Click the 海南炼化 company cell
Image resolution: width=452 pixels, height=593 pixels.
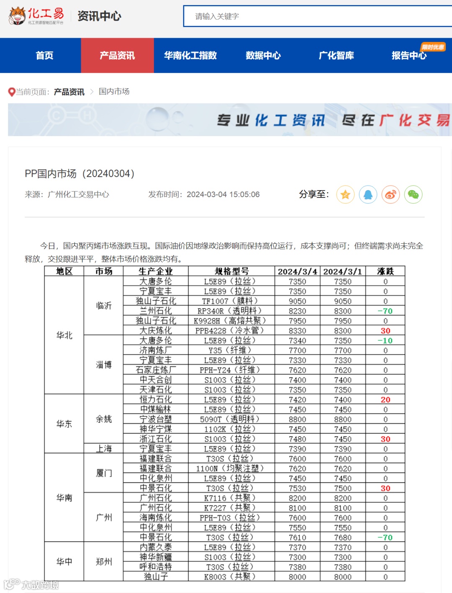coord(156,518)
